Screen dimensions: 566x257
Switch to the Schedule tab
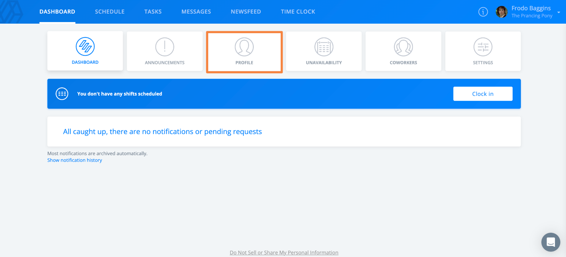coord(110,12)
